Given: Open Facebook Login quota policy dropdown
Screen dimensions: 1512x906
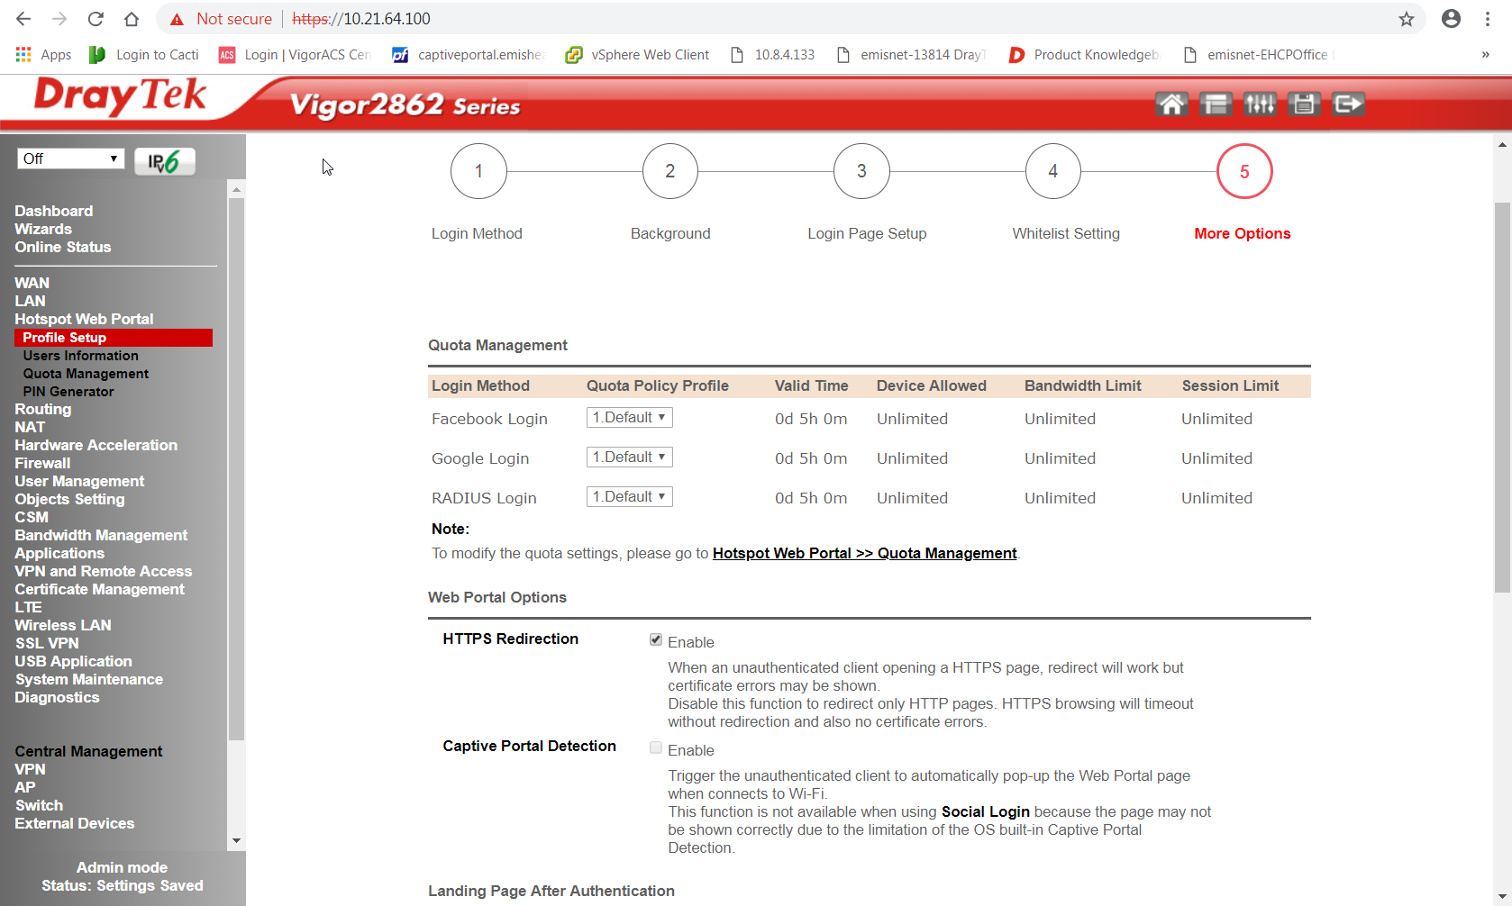Looking at the screenshot, I should point(629,418).
